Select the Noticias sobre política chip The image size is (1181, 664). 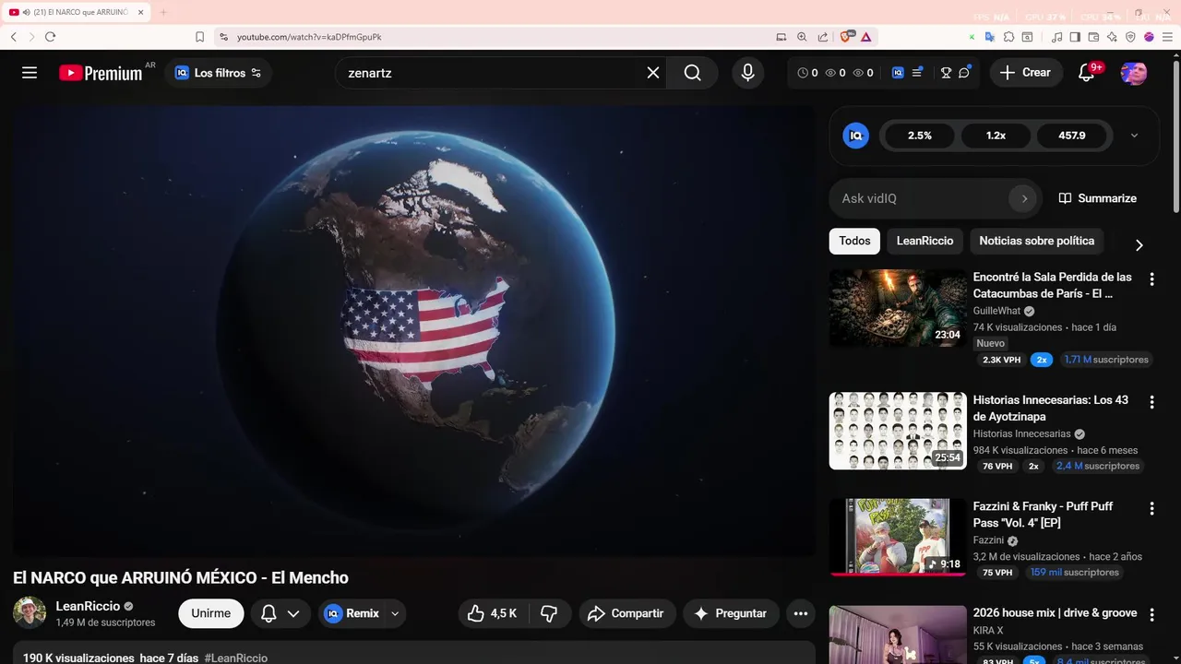coord(1036,241)
